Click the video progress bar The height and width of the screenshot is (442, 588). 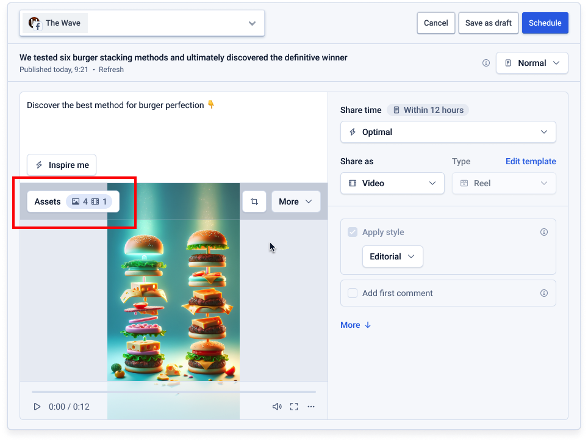point(174,392)
